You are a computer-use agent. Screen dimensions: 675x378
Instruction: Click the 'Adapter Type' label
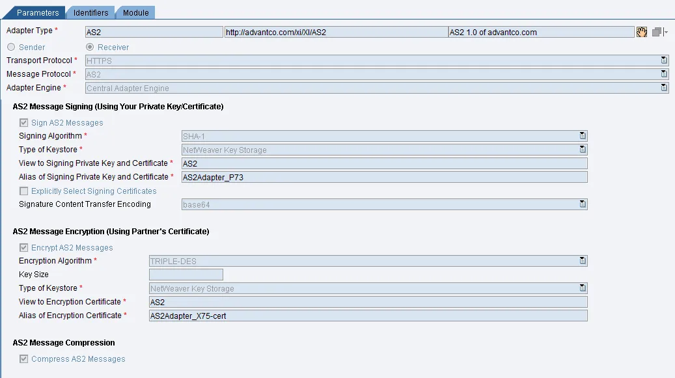(x=29, y=31)
